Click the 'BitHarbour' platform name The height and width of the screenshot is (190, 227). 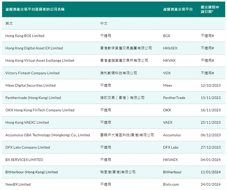point(172,172)
